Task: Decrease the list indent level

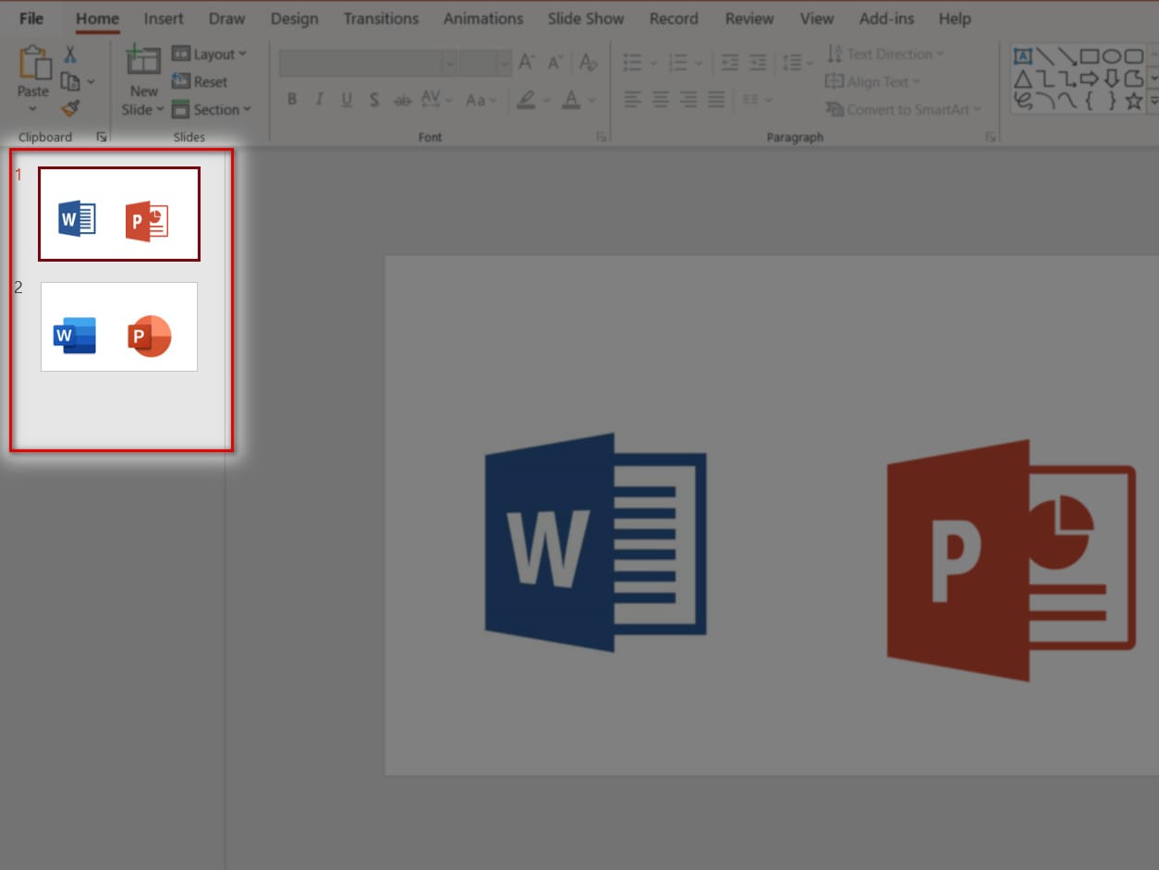Action: [730, 63]
